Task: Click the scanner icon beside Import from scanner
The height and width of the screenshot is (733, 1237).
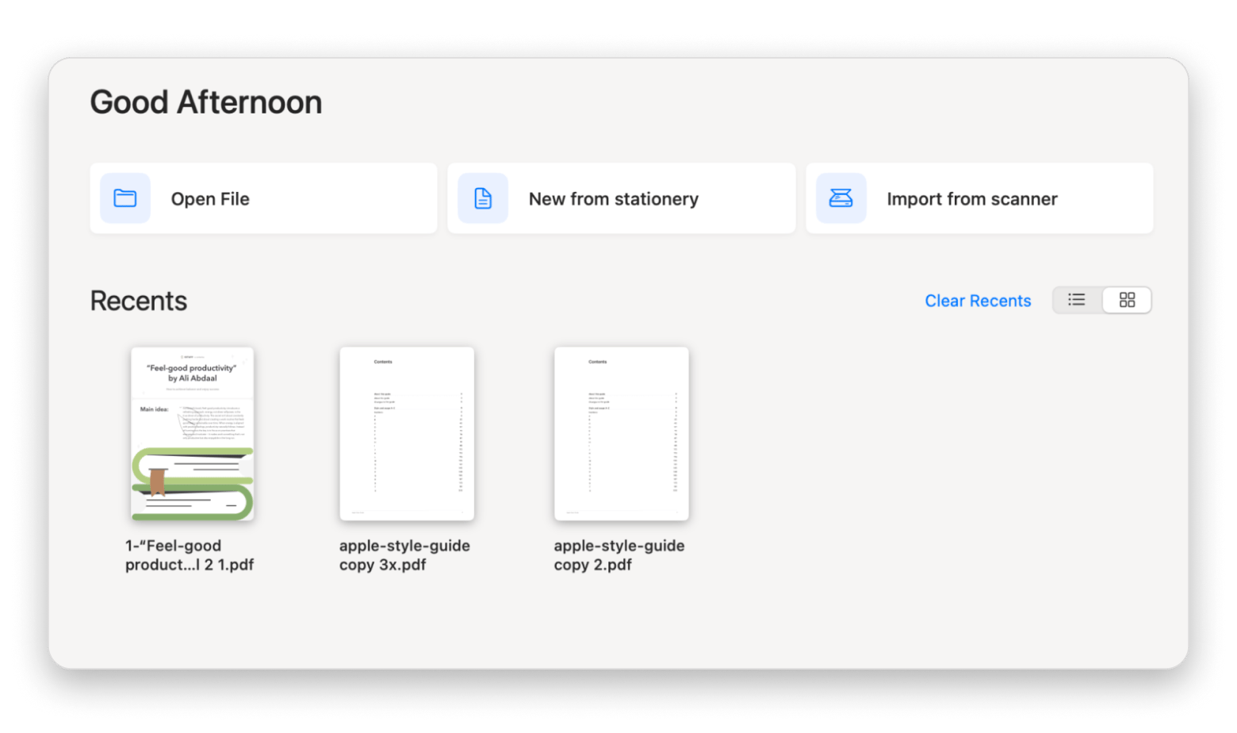Action: (841, 198)
